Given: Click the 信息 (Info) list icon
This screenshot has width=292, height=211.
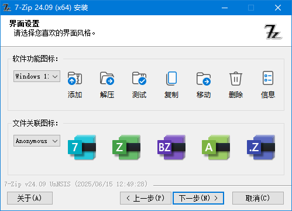Looking at the screenshot, I should coord(268,78).
